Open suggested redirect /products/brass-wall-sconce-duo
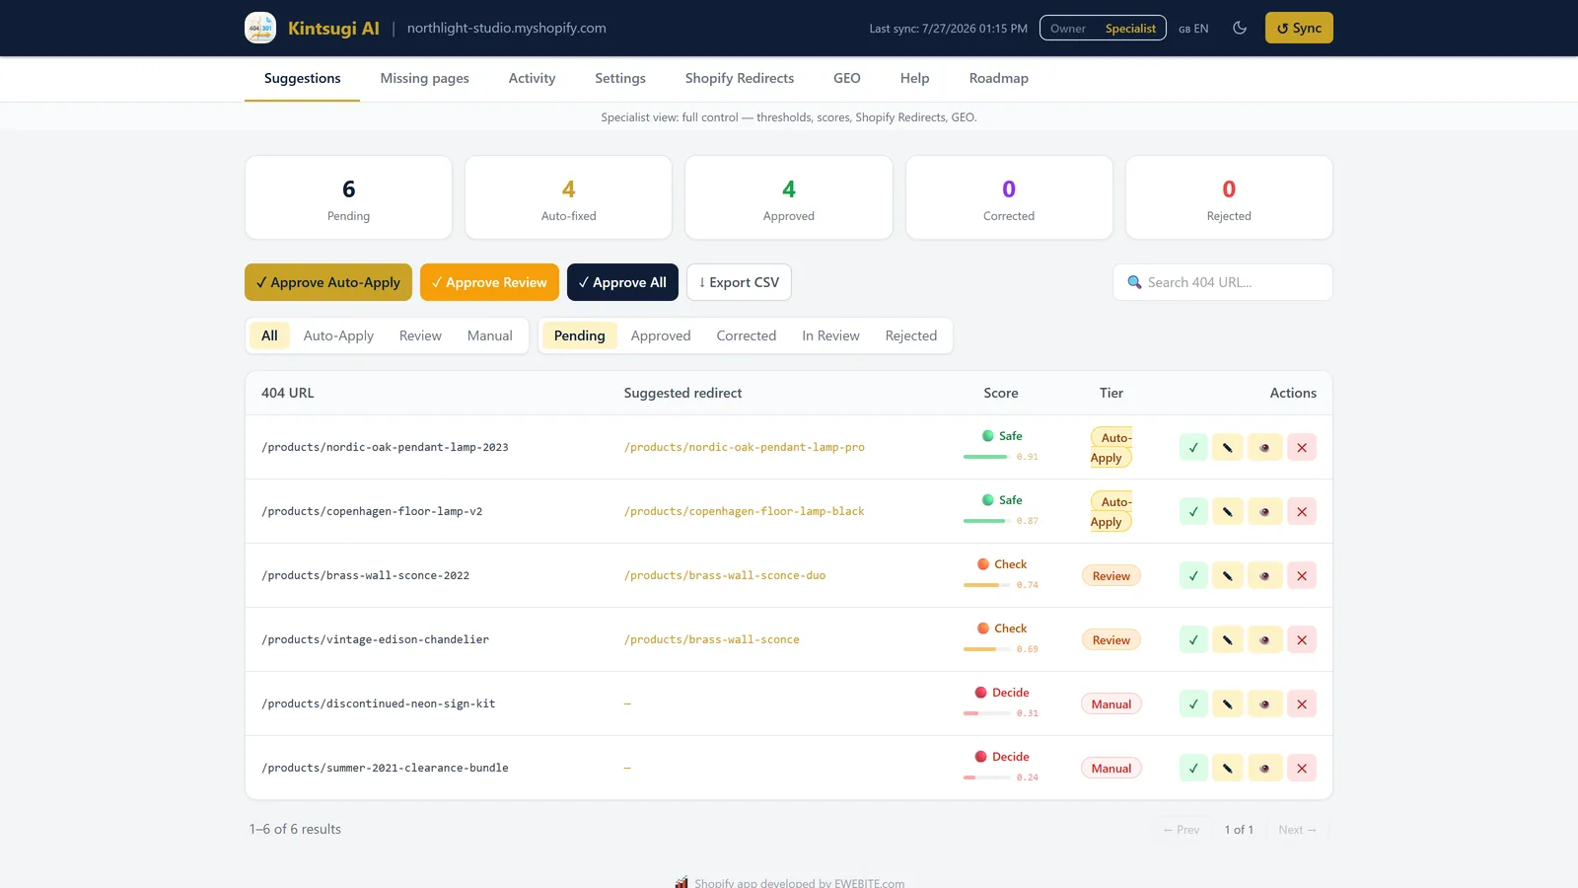Image resolution: width=1578 pixels, height=888 pixels. (725, 576)
